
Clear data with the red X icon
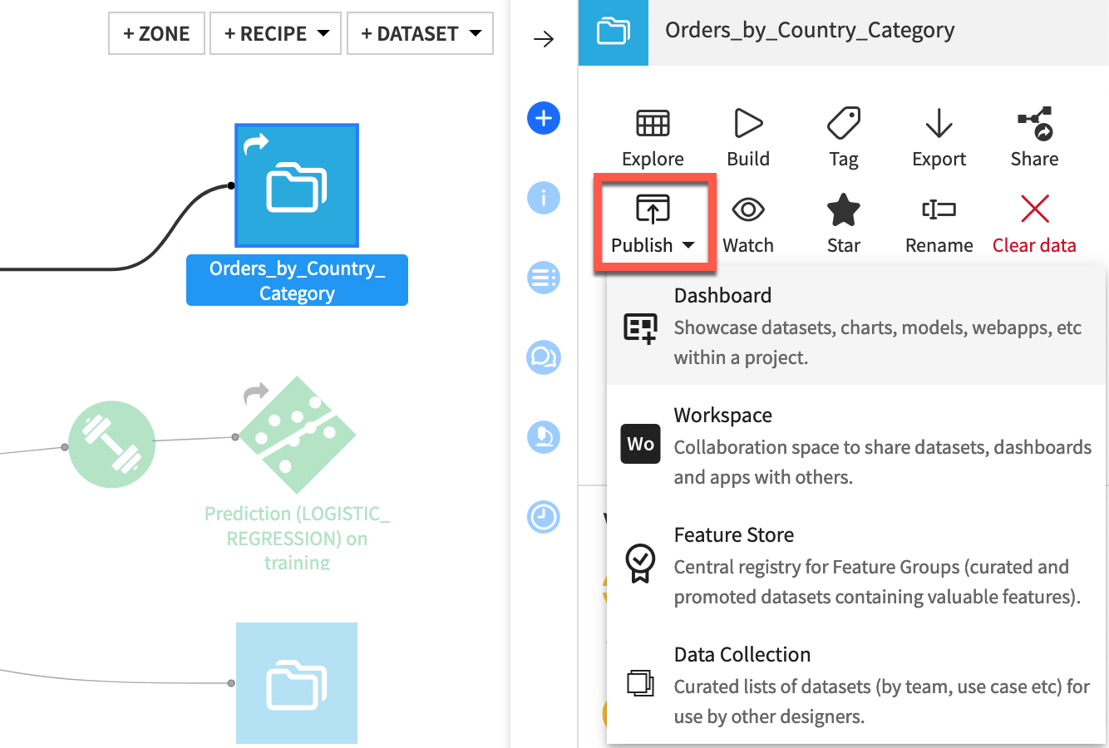click(x=1034, y=209)
